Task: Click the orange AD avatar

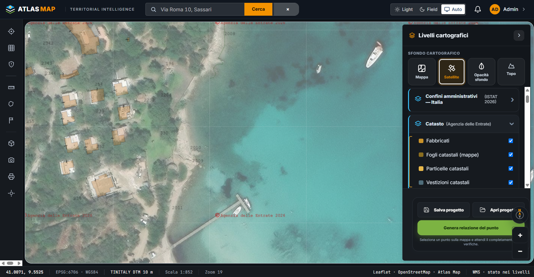Action: (x=495, y=9)
